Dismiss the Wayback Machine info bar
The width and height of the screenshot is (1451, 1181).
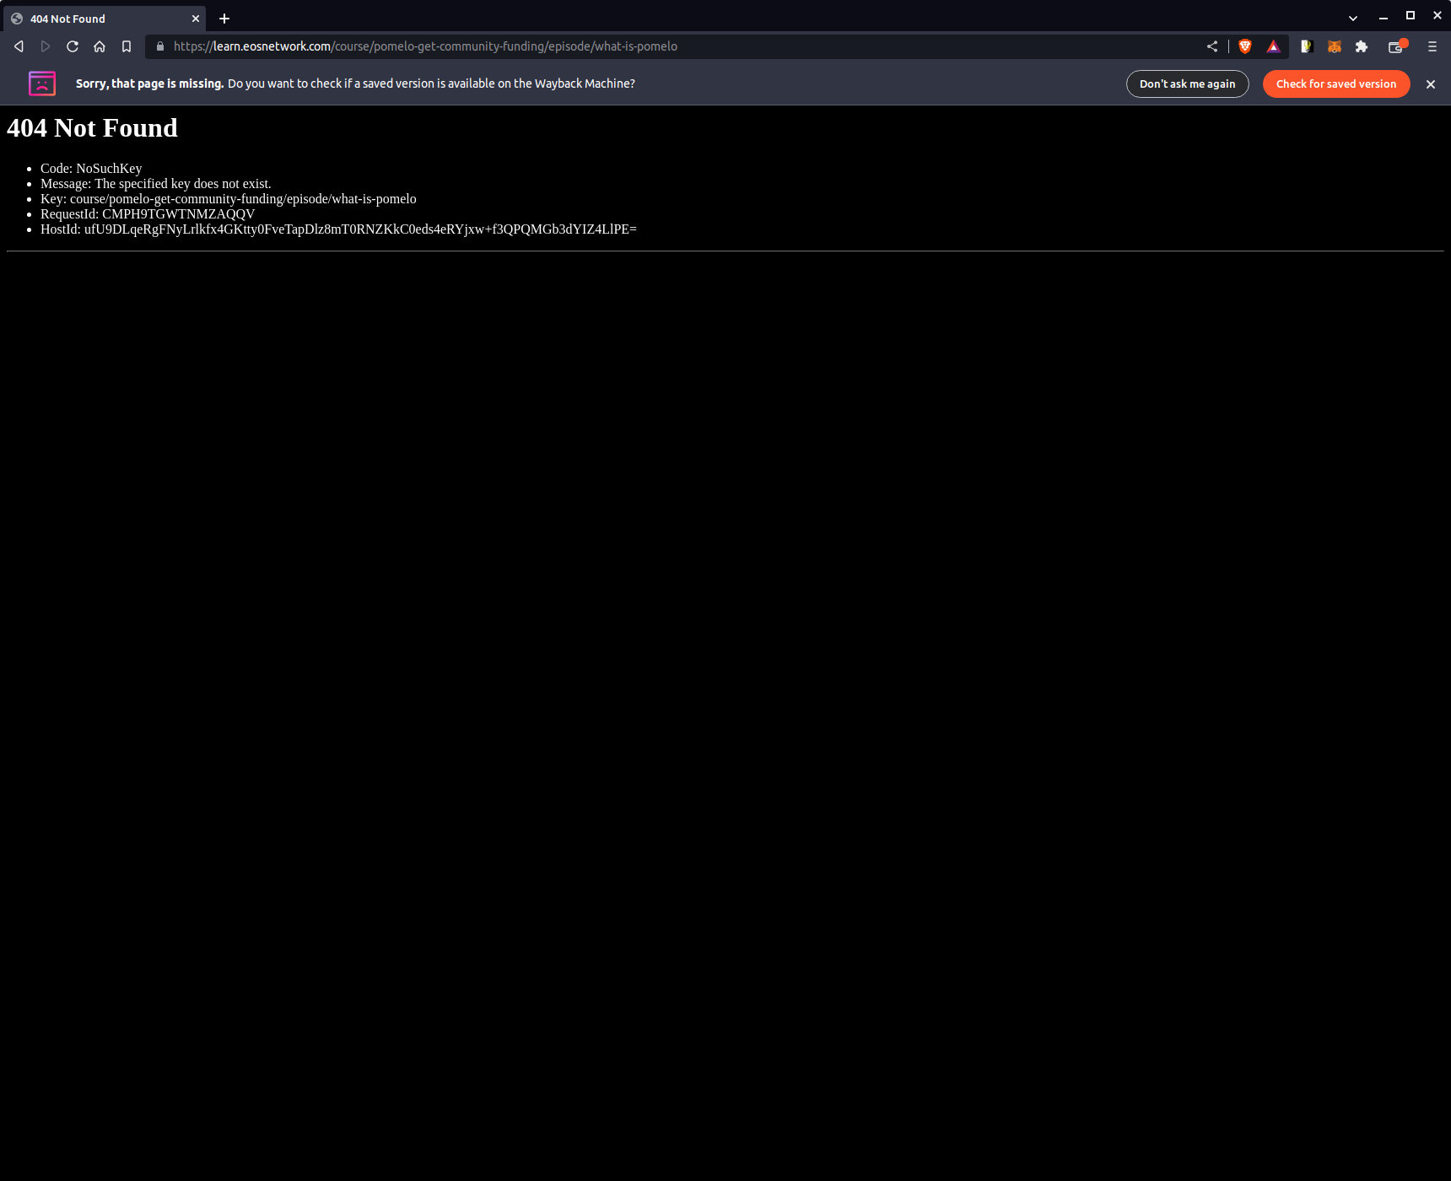(1431, 84)
